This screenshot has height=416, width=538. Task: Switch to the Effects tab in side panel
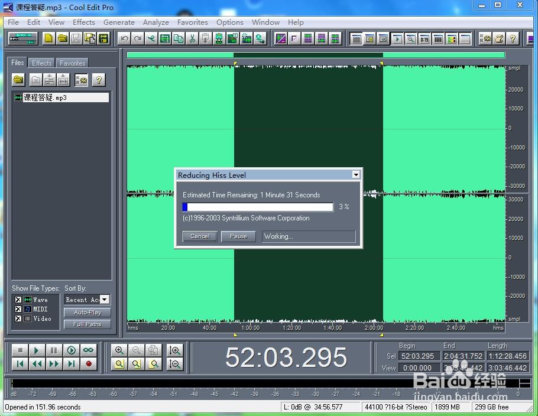41,63
